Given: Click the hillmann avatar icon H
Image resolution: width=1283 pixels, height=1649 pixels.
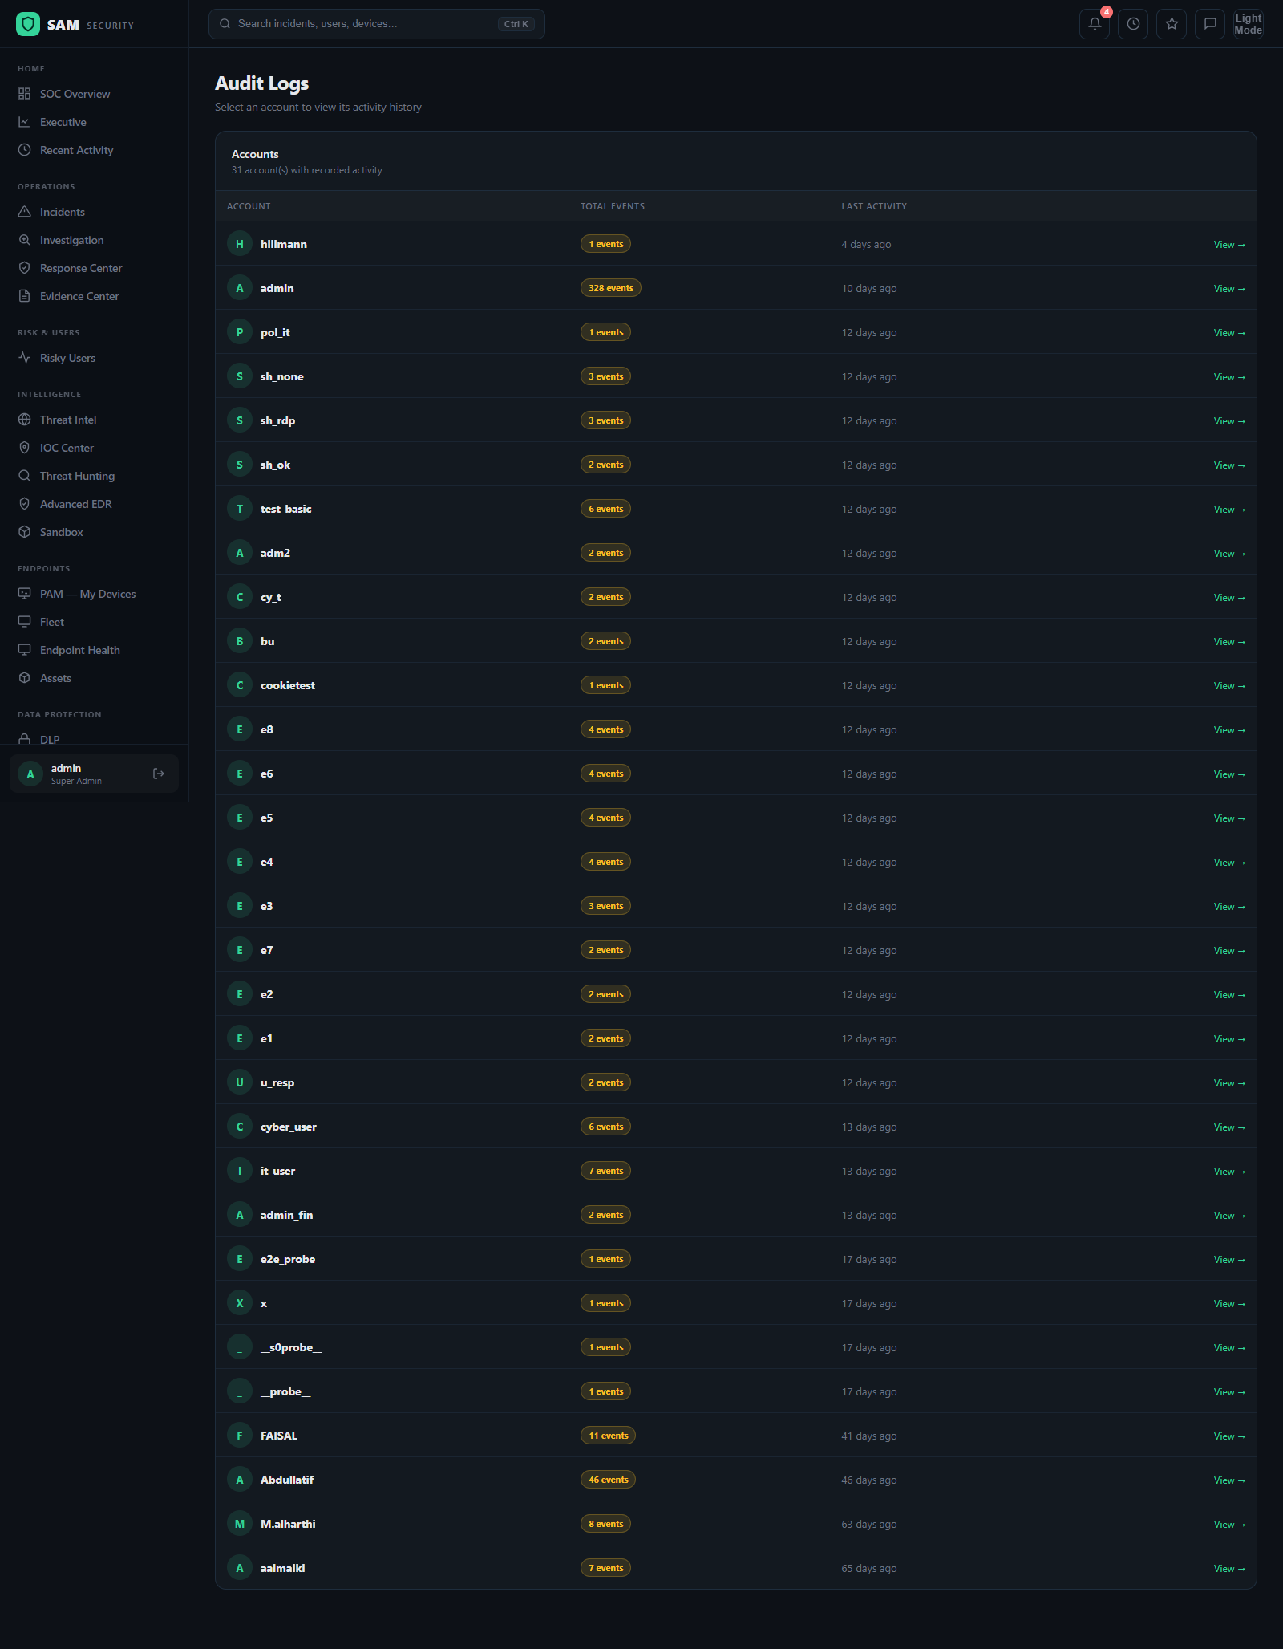Looking at the screenshot, I should 240,244.
